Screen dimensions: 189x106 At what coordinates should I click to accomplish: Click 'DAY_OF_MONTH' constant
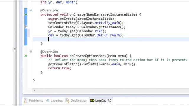(x=108, y=35)
